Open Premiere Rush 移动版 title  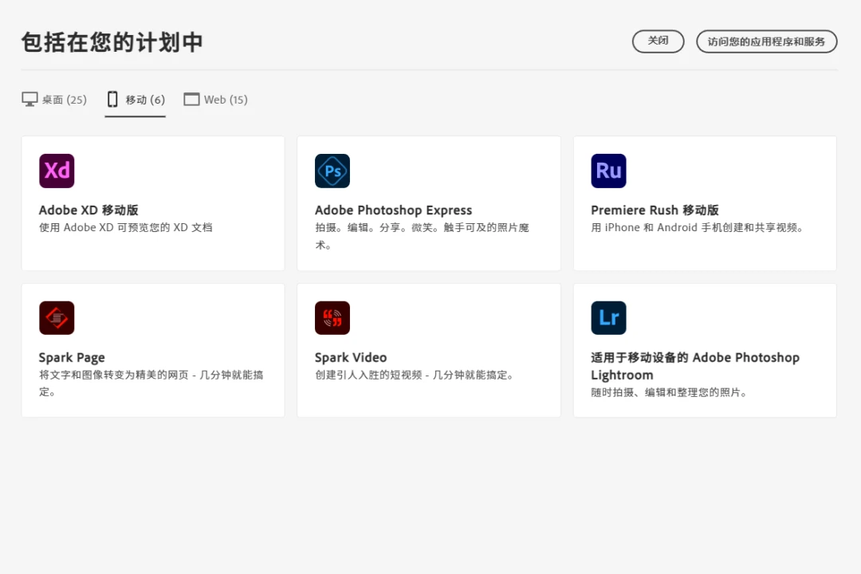tap(655, 210)
